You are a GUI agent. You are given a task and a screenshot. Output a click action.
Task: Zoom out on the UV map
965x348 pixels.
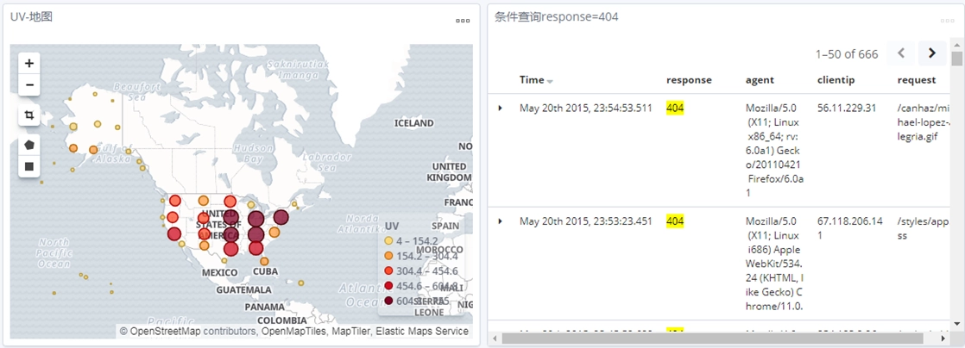(29, 85)
